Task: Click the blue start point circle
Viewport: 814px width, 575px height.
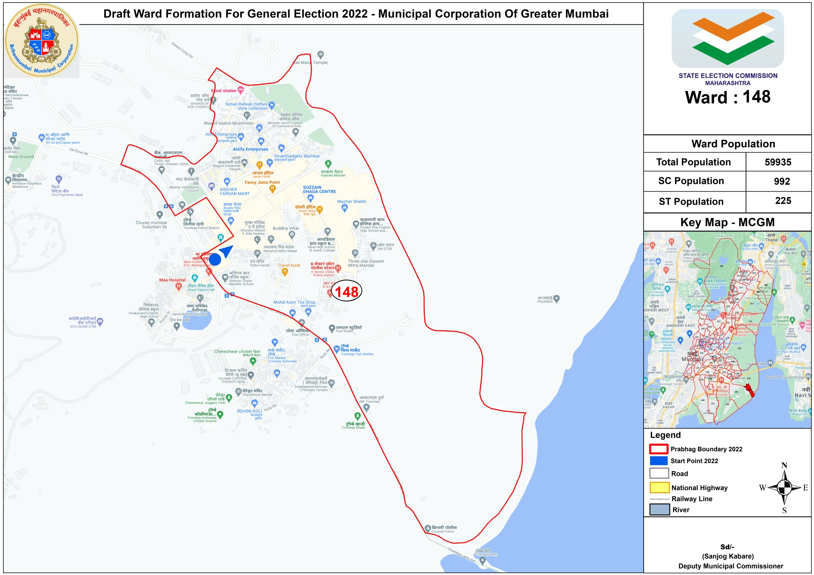Action: [215, 259]
